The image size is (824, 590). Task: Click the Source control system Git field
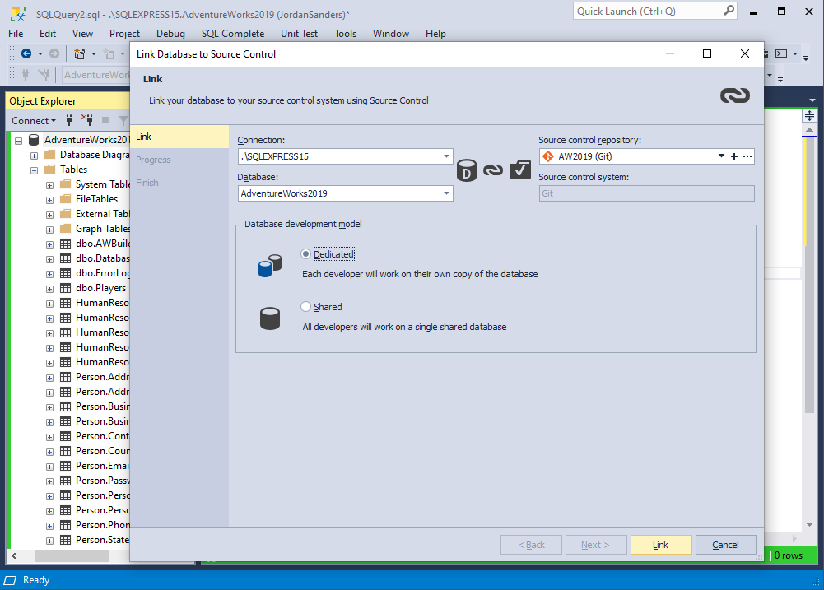[x=646, y=193]
